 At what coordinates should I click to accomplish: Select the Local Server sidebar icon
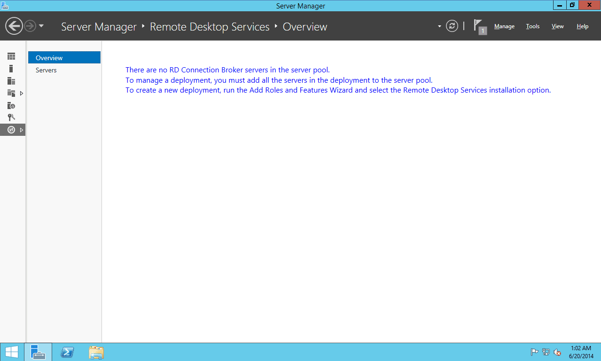(x=11, y=69)
